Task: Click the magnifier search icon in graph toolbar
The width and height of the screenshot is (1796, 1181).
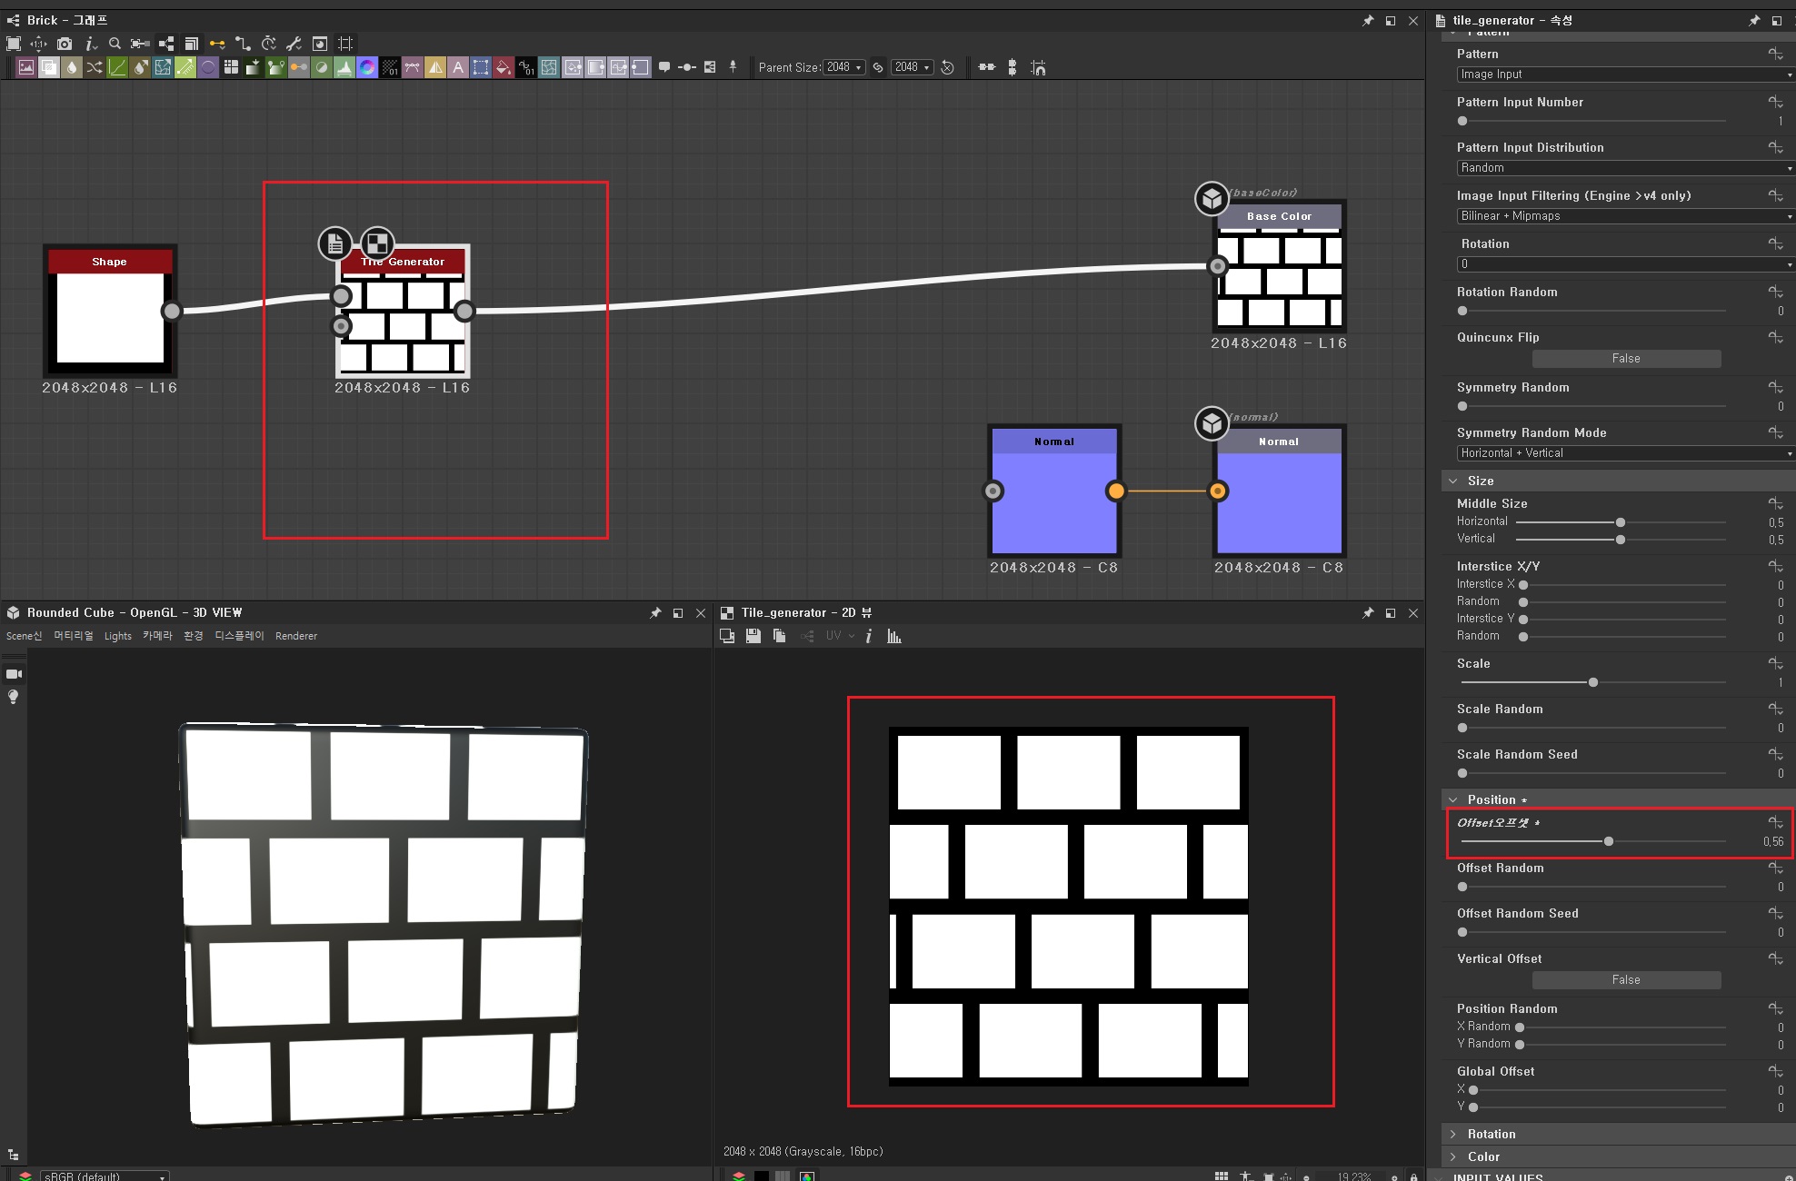Action: click(115, 44)
